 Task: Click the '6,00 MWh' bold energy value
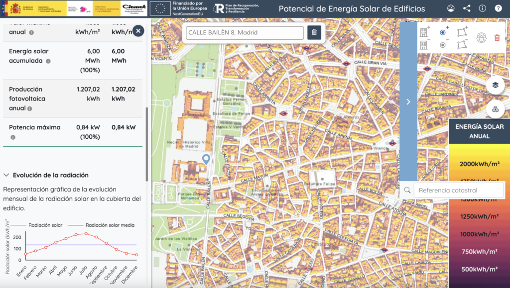tap(119, 56)
